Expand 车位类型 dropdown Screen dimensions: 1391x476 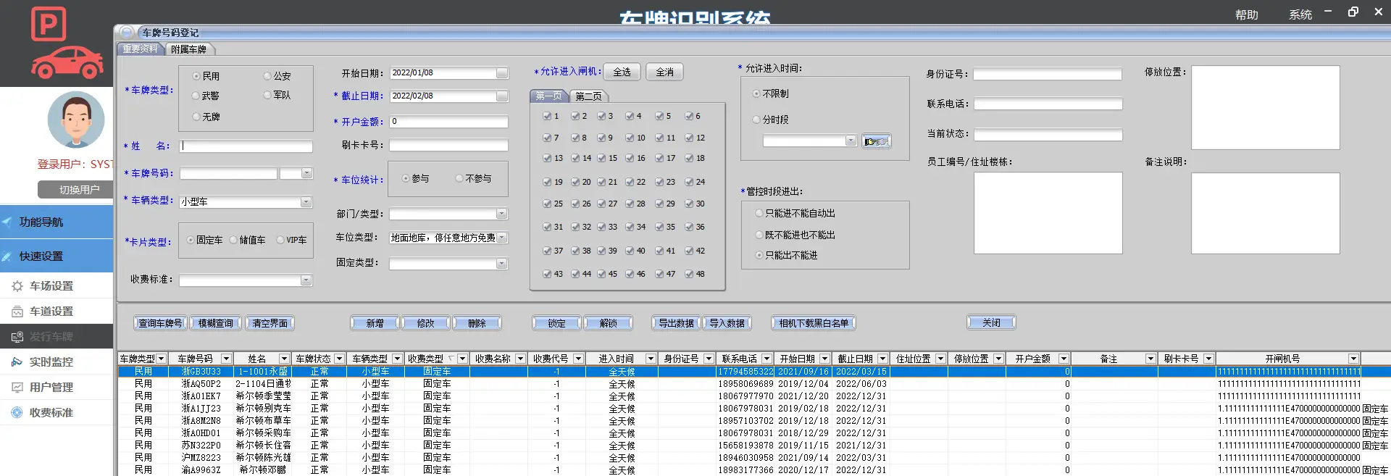click(501, 238)
